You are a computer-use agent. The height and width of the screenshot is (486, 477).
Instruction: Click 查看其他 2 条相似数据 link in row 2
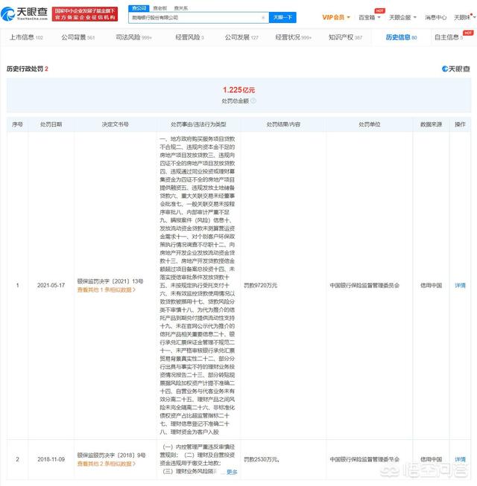click(x=106, y=464)
